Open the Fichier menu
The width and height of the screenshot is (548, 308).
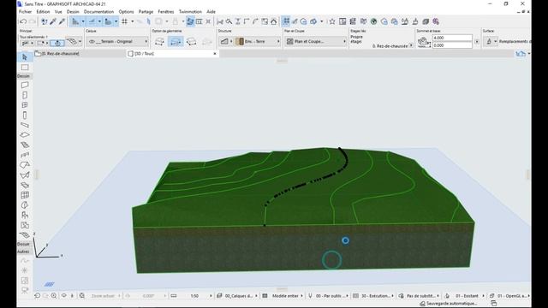(x=25, y=11)
